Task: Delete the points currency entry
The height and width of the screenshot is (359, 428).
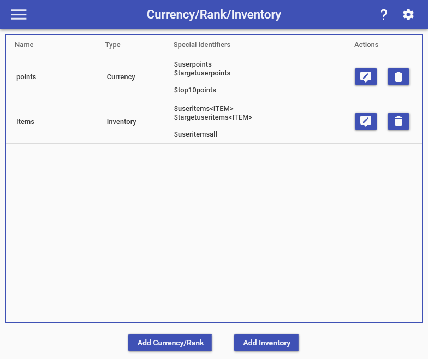Action: point(399,77)
